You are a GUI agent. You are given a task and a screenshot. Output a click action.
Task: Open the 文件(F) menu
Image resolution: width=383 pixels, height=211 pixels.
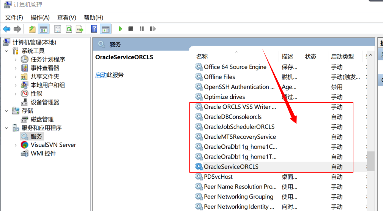click(x=14, y=17)
